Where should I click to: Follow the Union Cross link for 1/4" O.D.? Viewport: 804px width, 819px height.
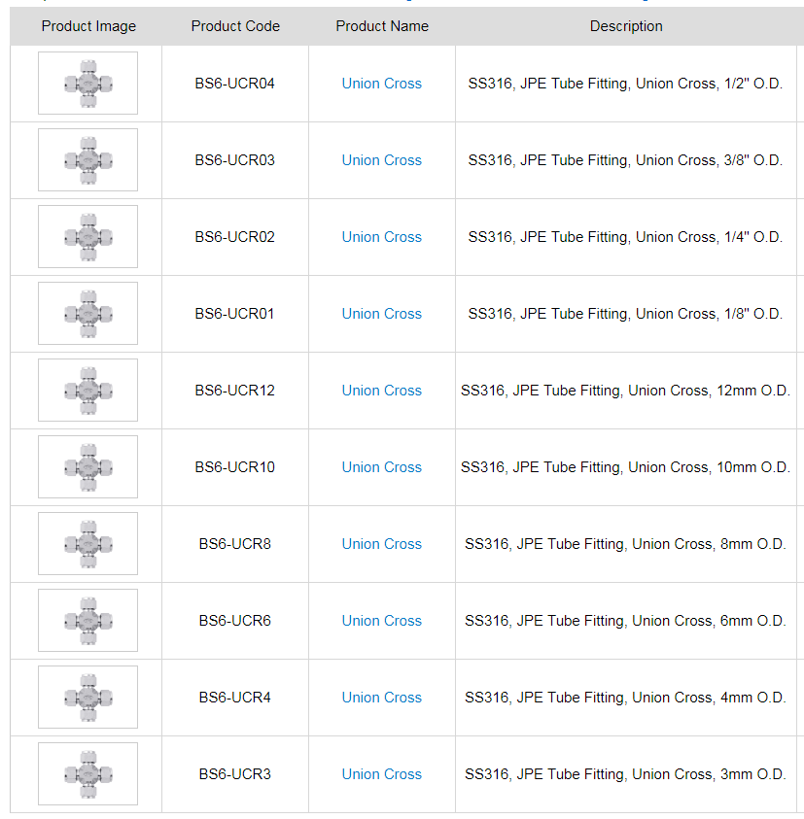click(x=381, y=237)
